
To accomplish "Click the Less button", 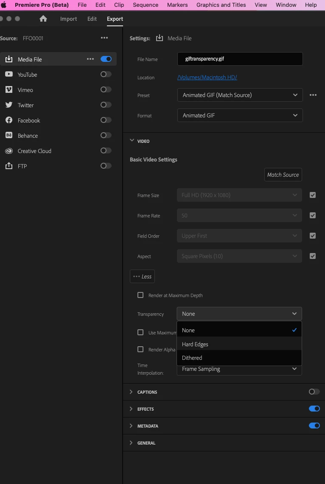I will tap(142, 277).
